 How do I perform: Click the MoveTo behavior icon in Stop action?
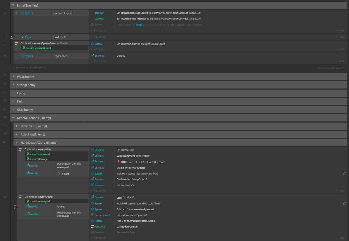pyautogui.click(x=124, y=197)
